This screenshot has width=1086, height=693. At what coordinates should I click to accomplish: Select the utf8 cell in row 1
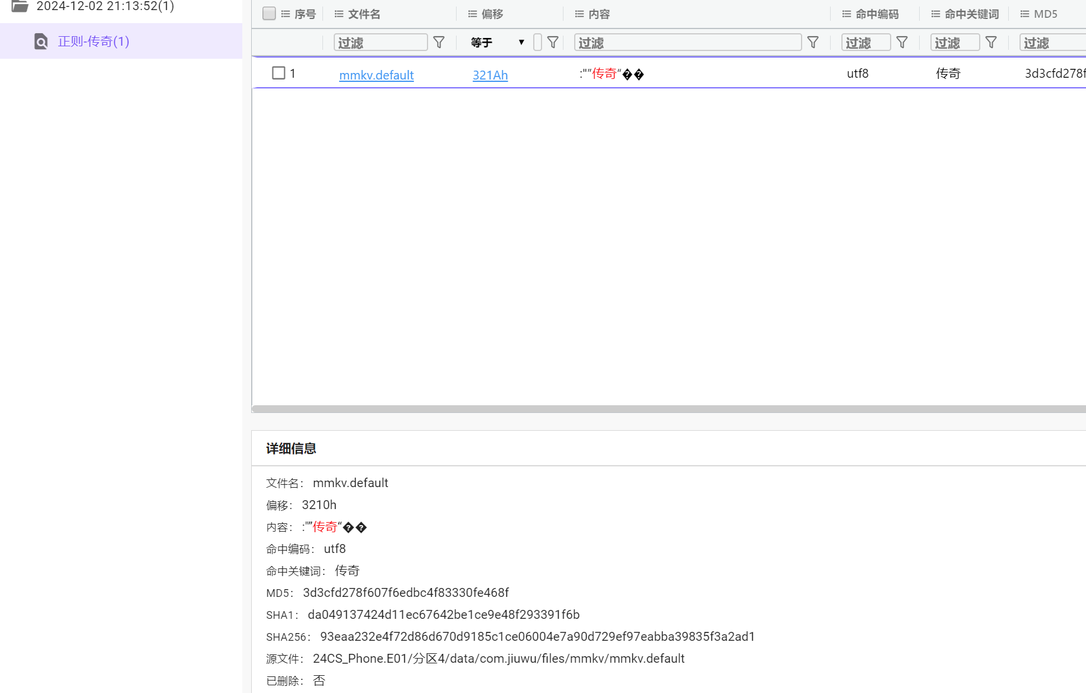point(857,74)
